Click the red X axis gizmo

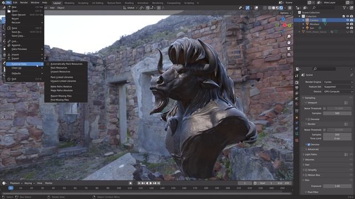coord(285,25)
